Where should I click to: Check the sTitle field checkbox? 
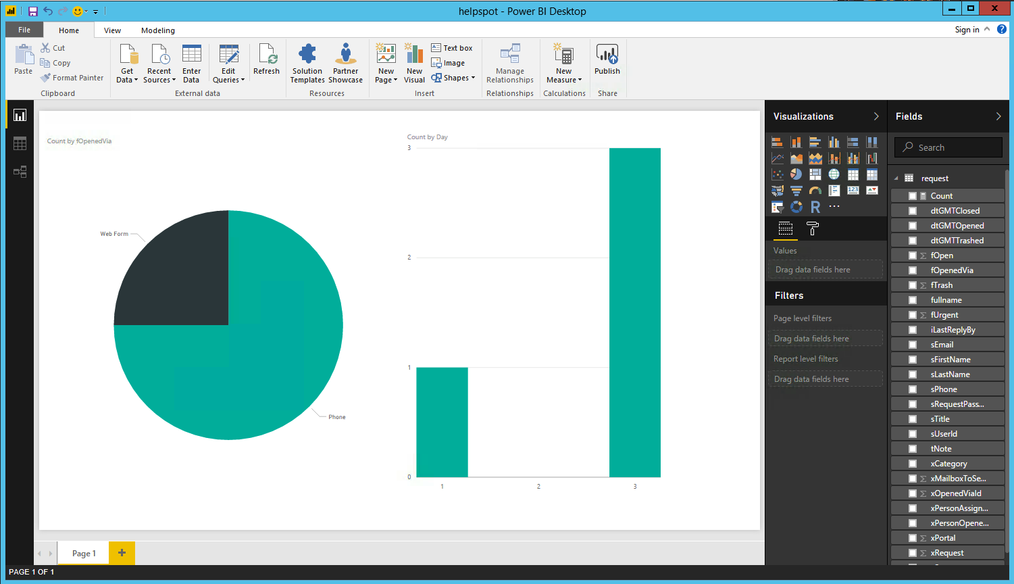[913, 419]
